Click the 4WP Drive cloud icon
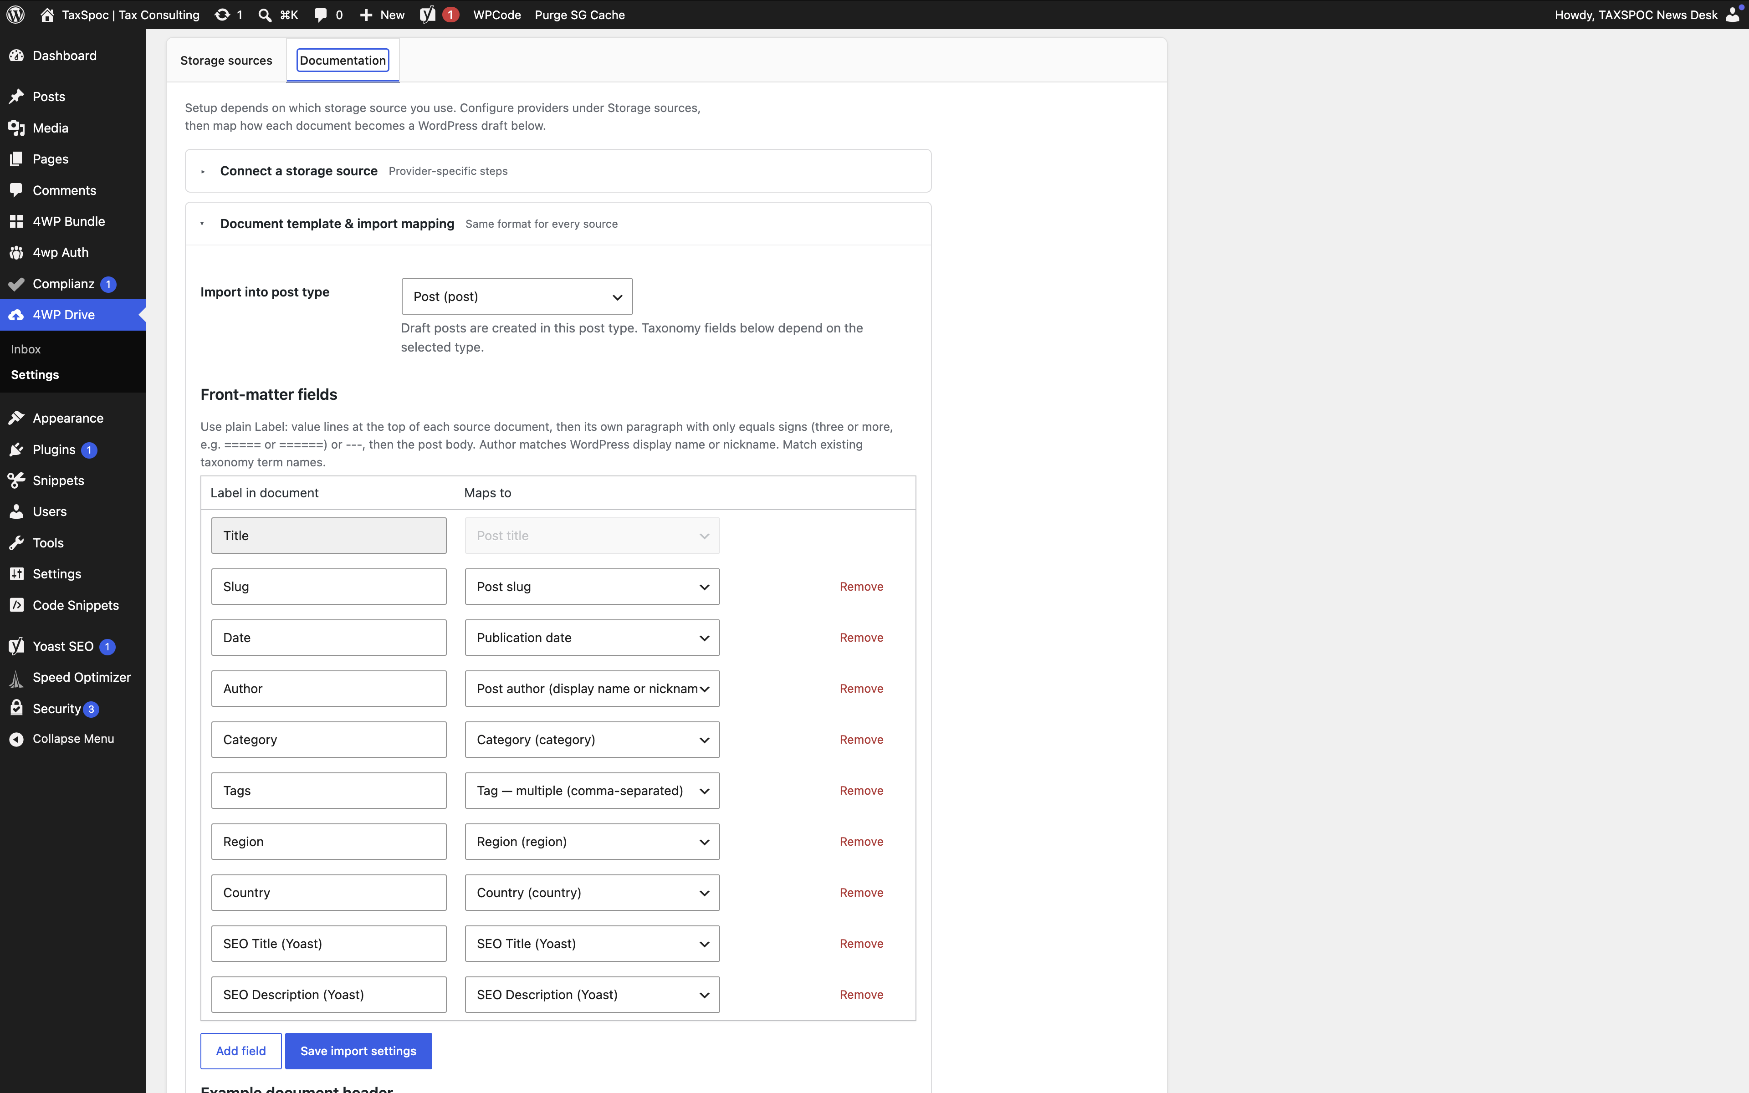The width and height of the screenshot is (1749, 1093). tap(16, 315)
